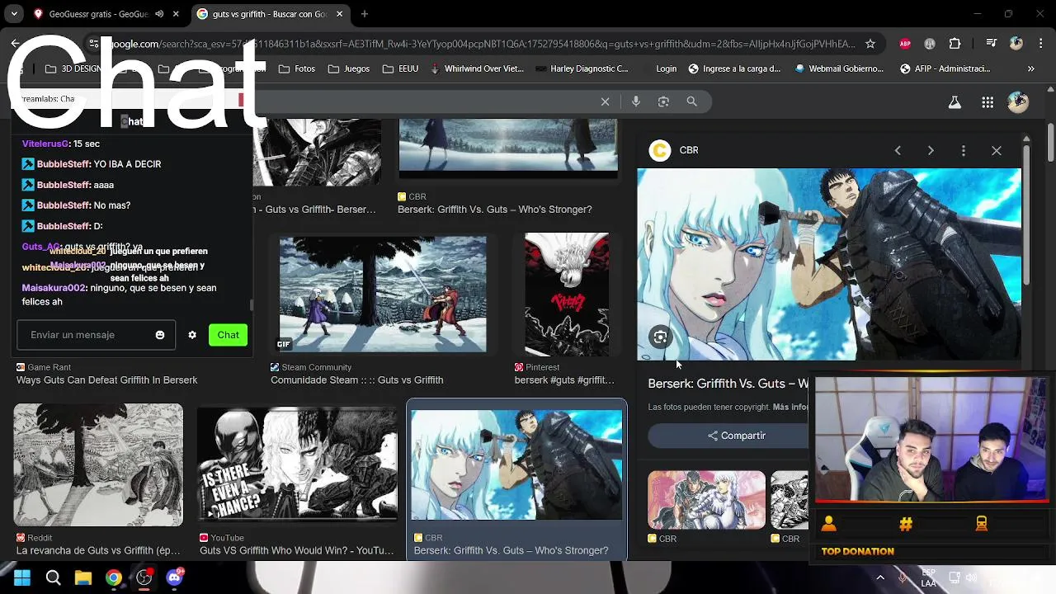Open Discord from the taskbar
This screenshot has width=1056, height=594.
(174, 577)
